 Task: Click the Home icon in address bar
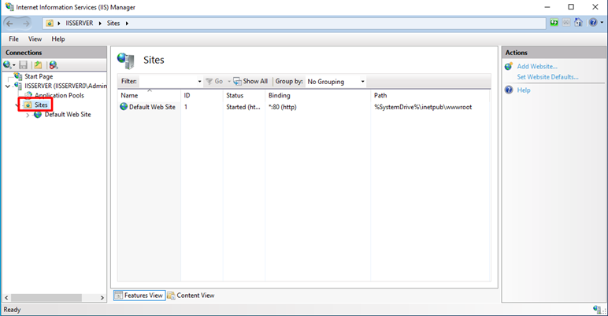pos(578,23)
